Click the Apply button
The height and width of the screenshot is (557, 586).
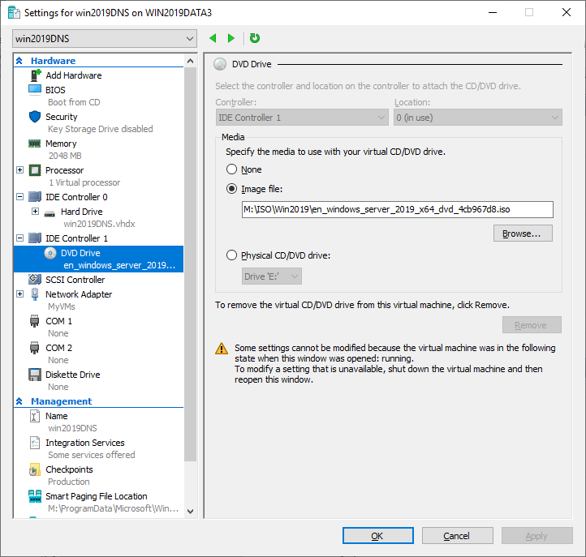tap(537, 536)
